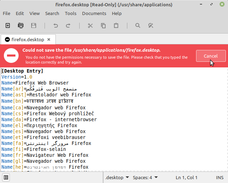Screen dimensions: 228x183
Task: Open the Tools menu
Action: click(x=71, y=14)
